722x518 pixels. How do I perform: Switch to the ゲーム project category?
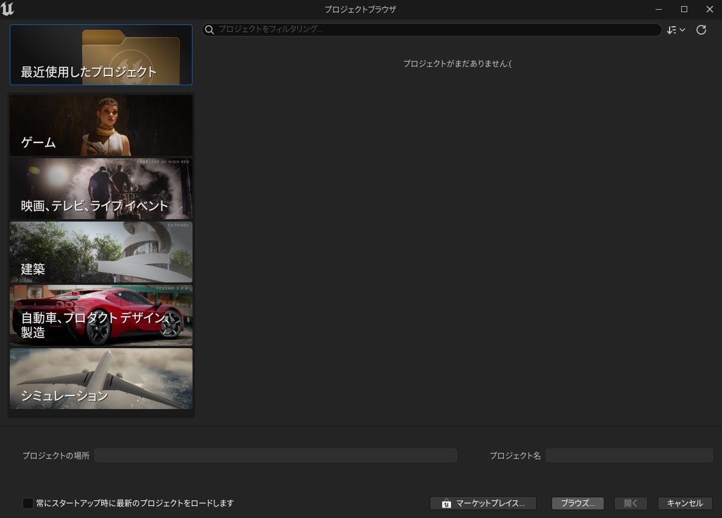click(x=101, y=125)
